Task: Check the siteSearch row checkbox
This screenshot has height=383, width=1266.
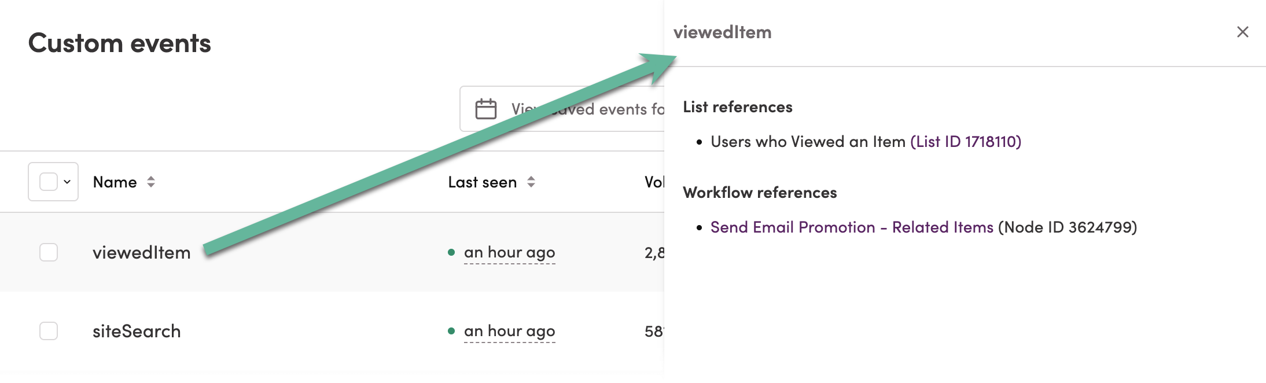Action: click(x=49, y=331)
